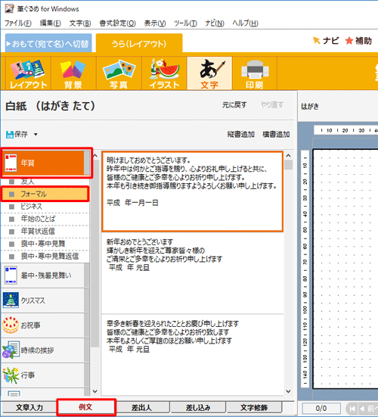Open the ファイル(F) menu
This screenshot has height=417, width=378.
point(18,23)
